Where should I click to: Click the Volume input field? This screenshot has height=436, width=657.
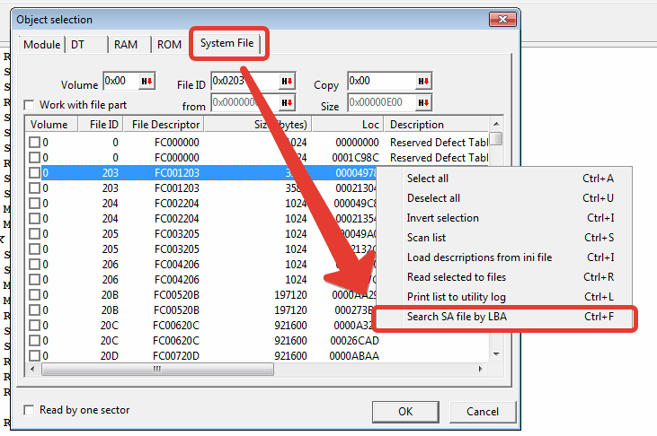point(121,81)
